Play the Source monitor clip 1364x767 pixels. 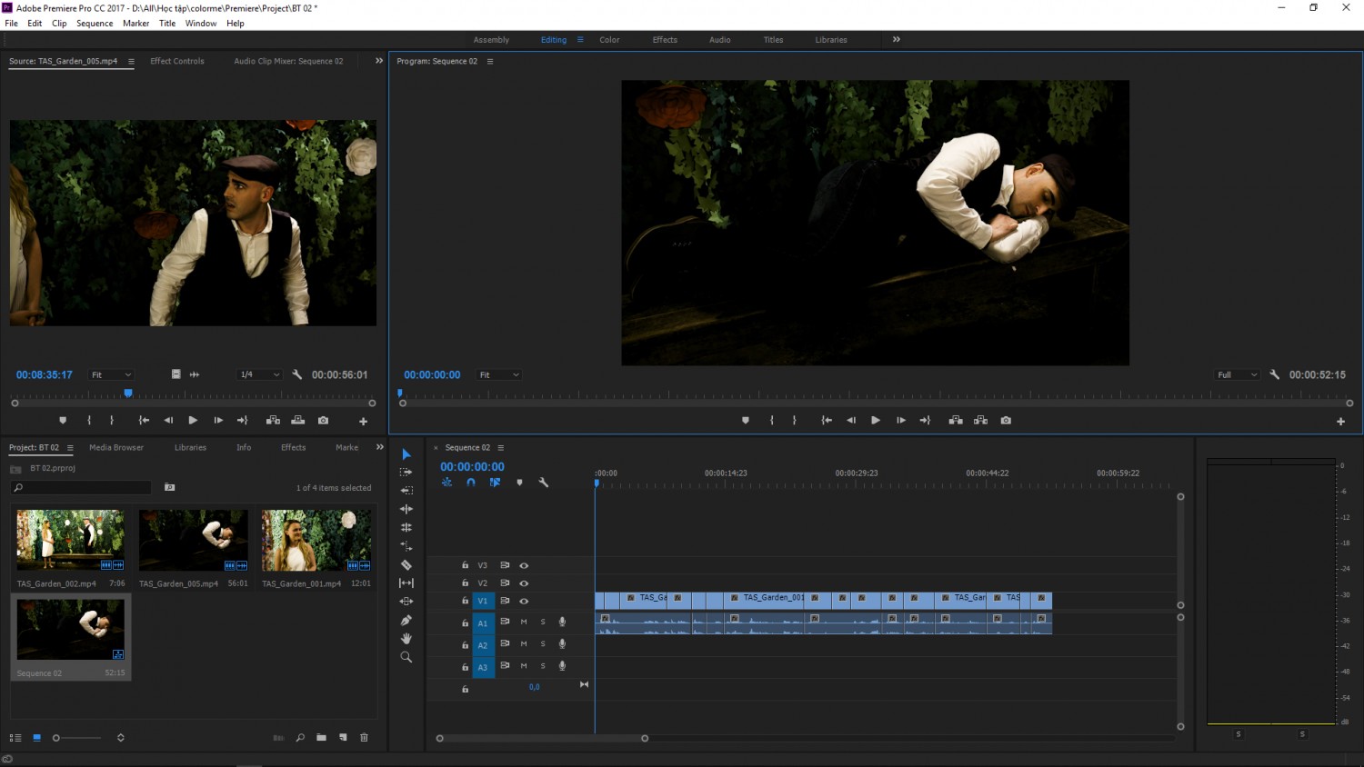coord(193,421)
